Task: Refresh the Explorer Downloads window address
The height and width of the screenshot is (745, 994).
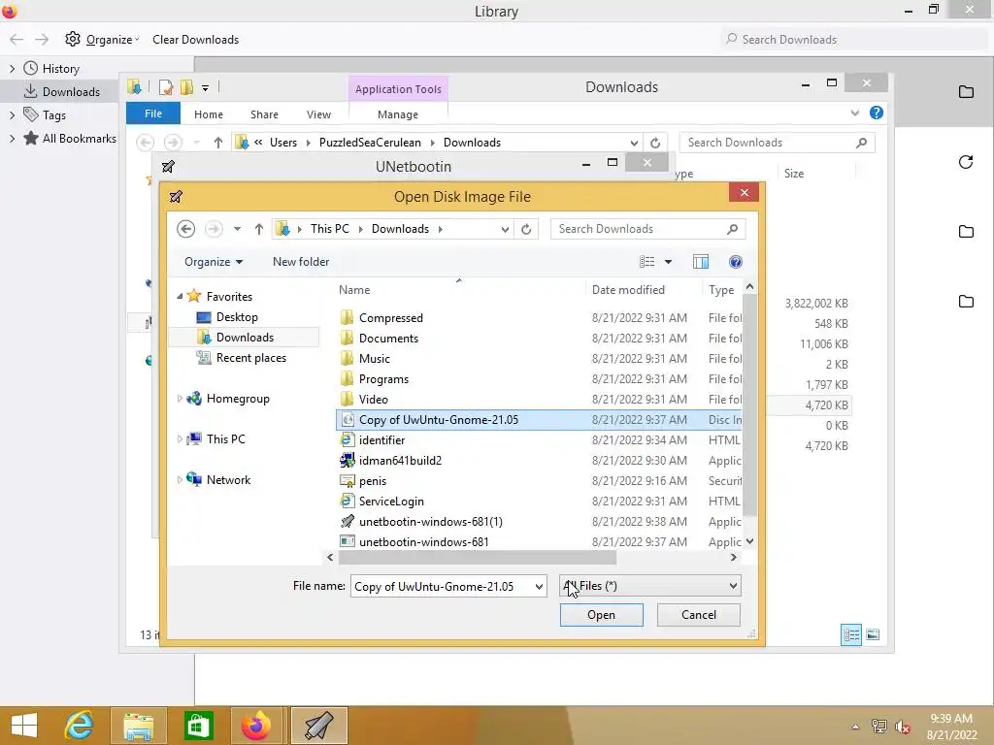Action: pos(655,143)
